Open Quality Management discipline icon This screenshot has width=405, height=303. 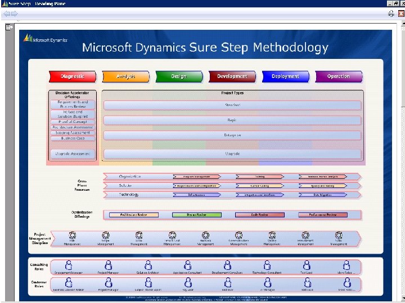point(272,235)
